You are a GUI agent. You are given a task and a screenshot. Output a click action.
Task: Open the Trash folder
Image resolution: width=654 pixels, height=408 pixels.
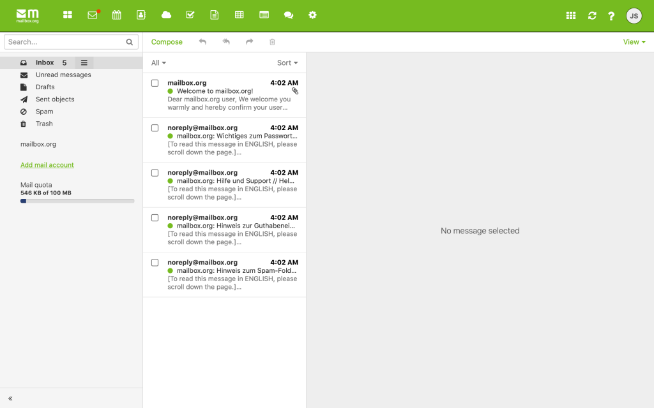(71, 124)
